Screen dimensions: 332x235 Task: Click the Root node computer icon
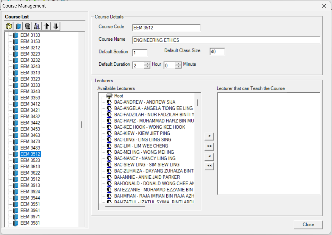109,96
